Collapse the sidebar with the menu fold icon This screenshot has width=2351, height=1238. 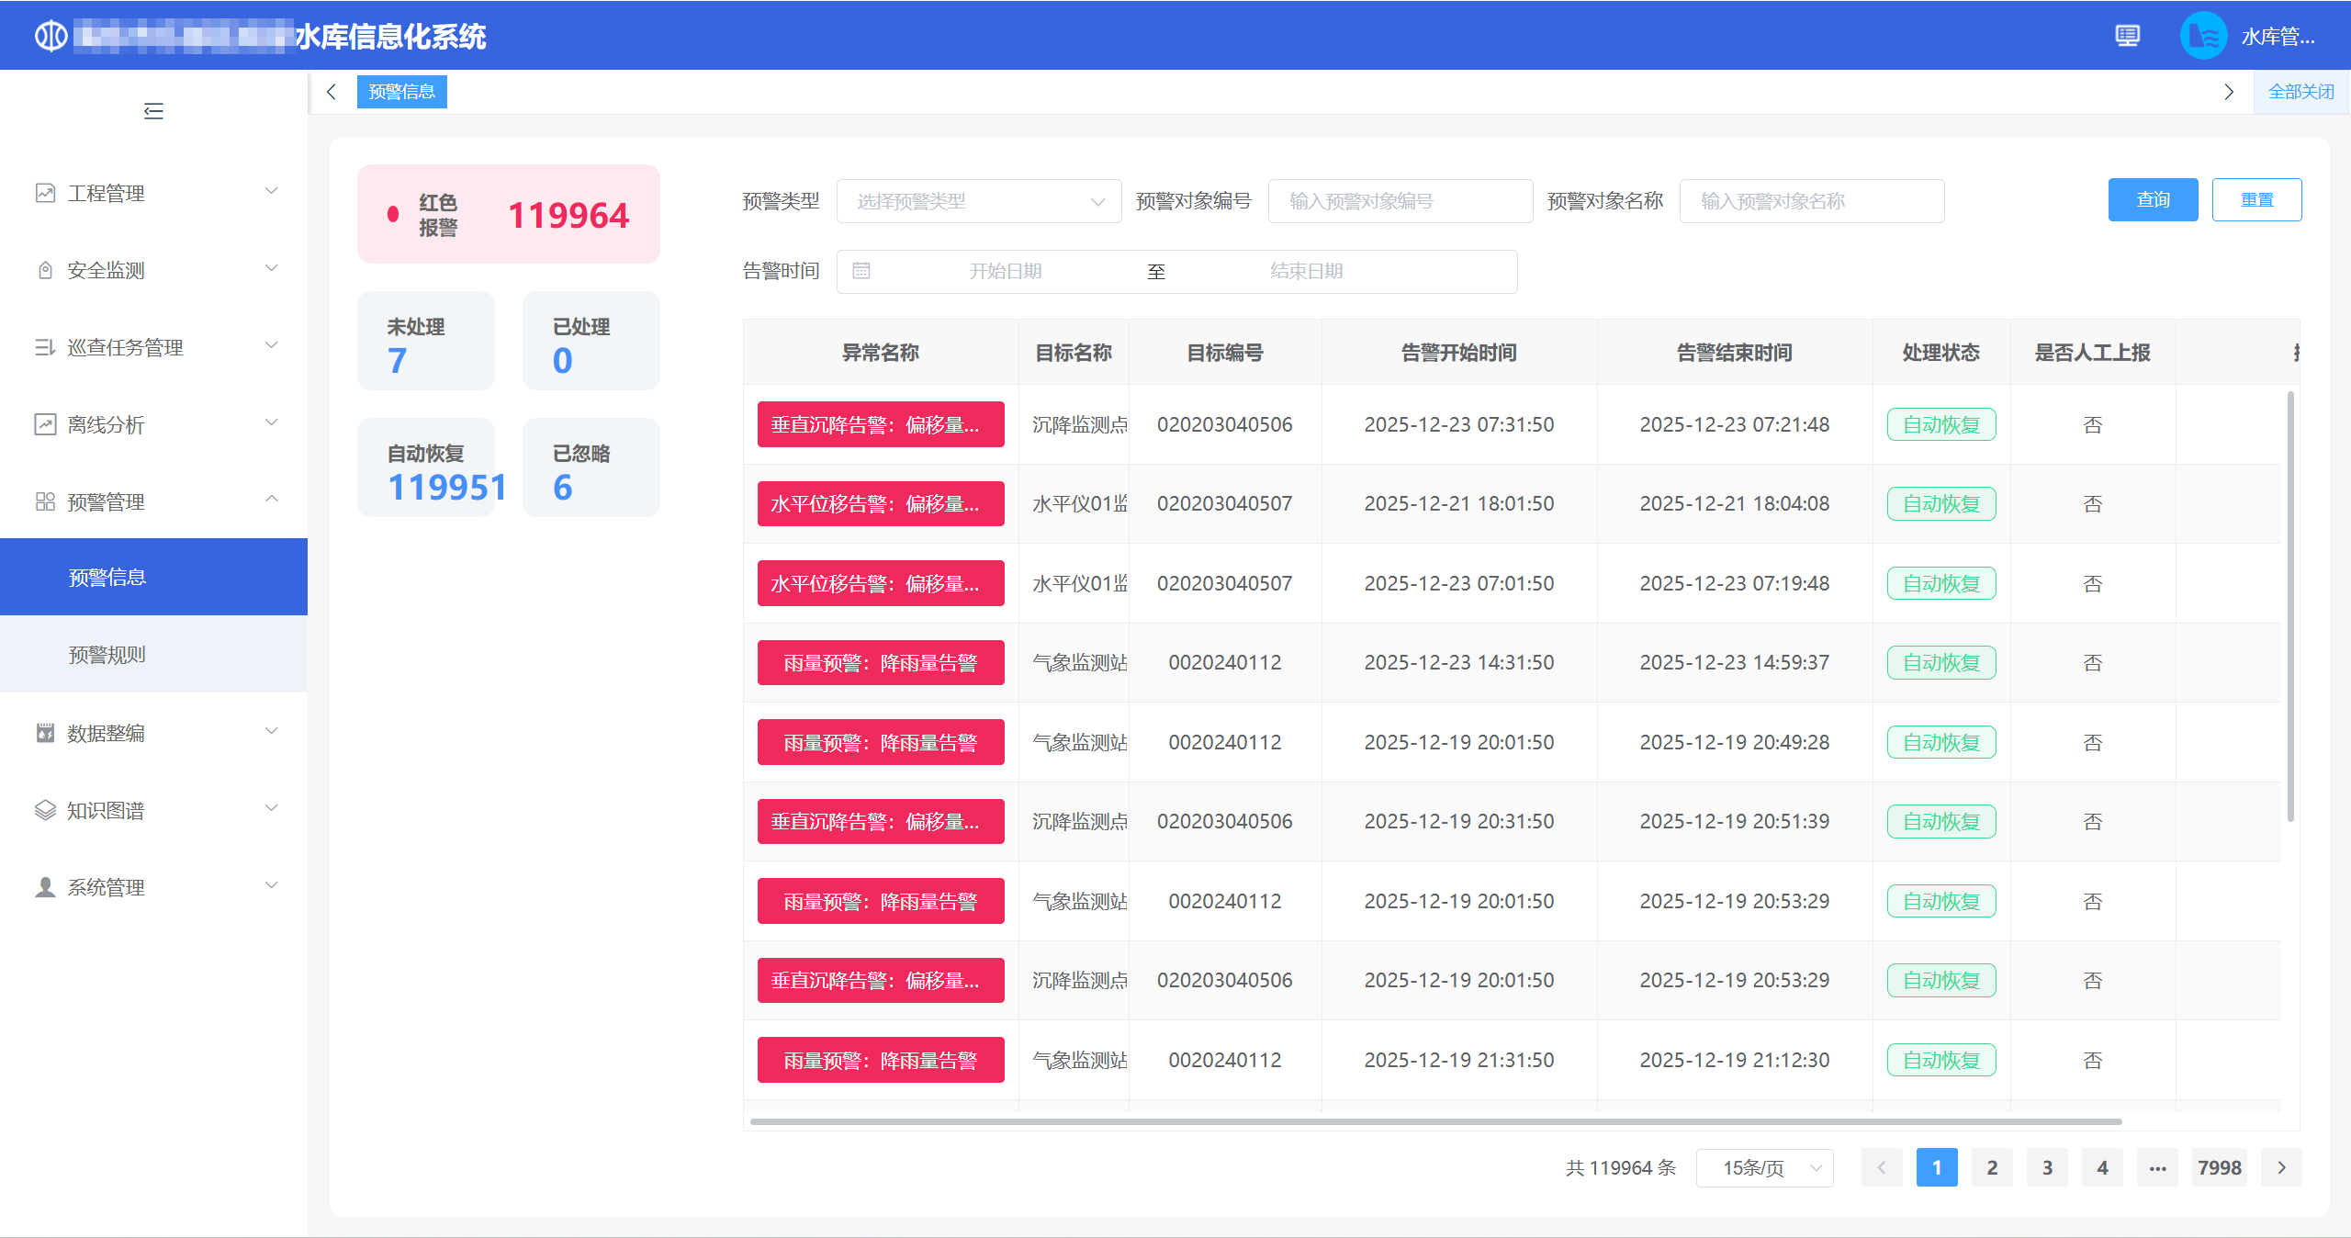click(153, 111)
